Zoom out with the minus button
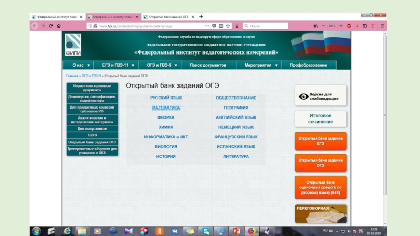This screenshot has width=420, height=236. (323, 26)
